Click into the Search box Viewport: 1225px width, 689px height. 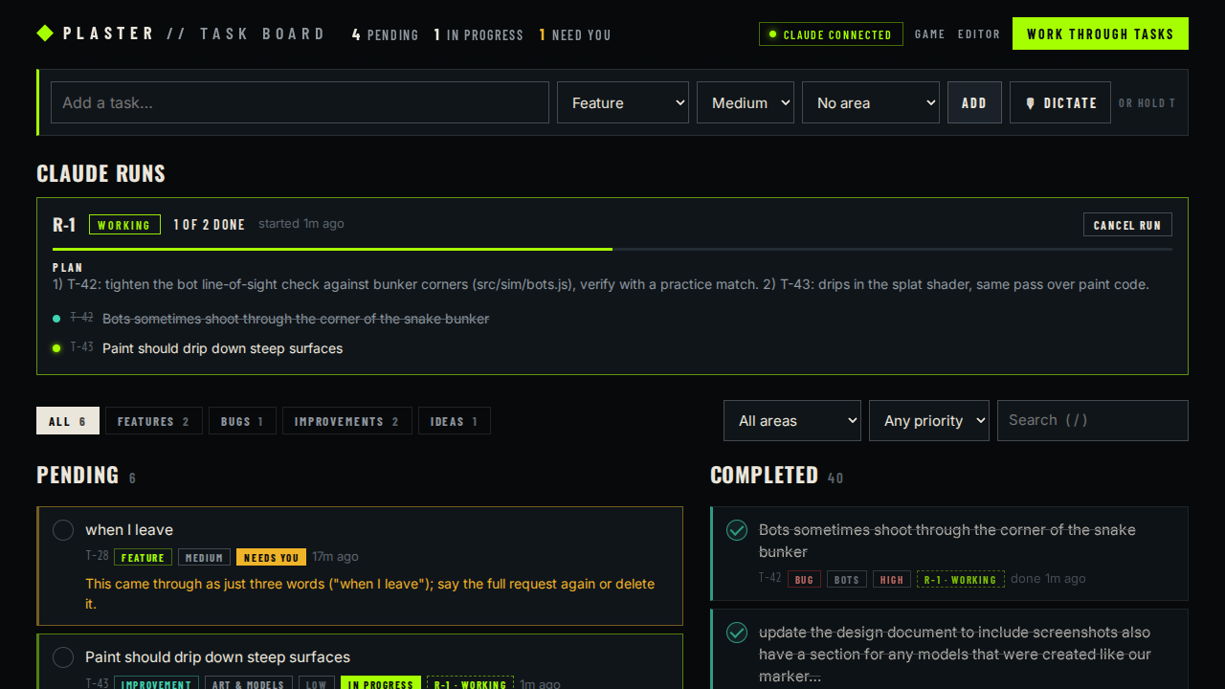[1093, 421]
